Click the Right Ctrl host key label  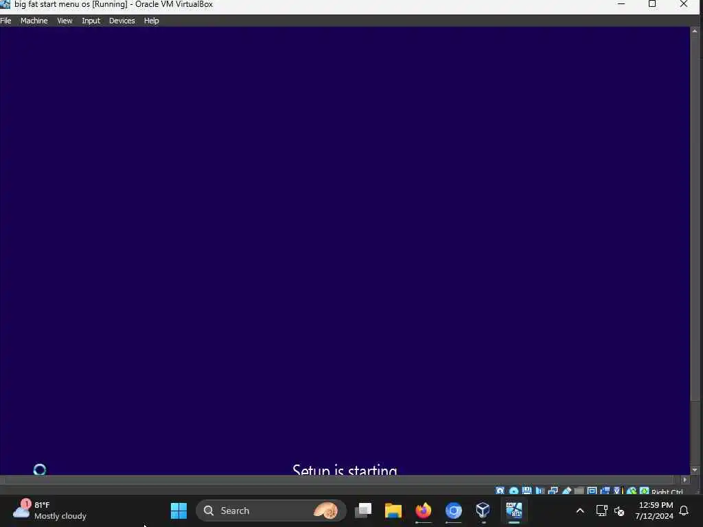pyautogui.click(x=667, y=491)
